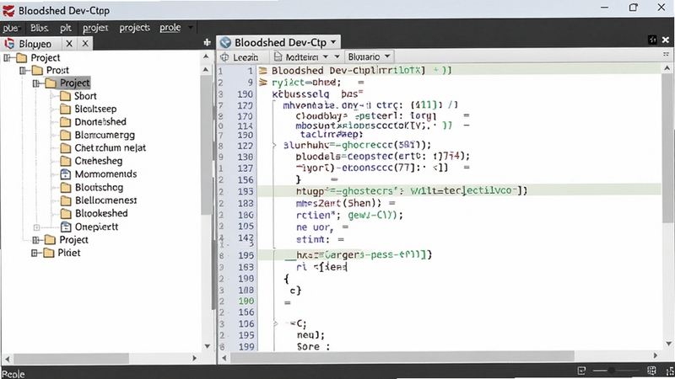Click the second X beside Bloyjeo tab
This screenshot has width=675, height=379.
pos(85,44)
